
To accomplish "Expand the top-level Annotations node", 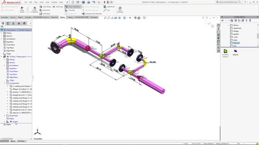I will (x=2, y=39).
